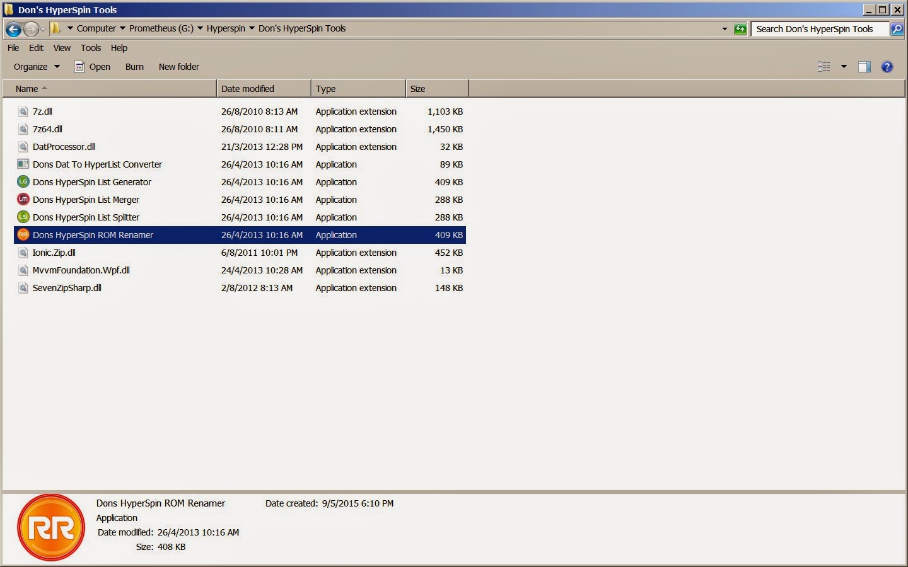Open the view options dropdown arrow
Viewport: 908px width, 567px height.
point(844,67)
